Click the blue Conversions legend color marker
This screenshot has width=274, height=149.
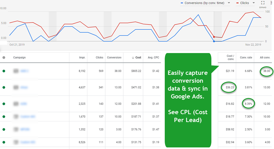pos(182,3)
